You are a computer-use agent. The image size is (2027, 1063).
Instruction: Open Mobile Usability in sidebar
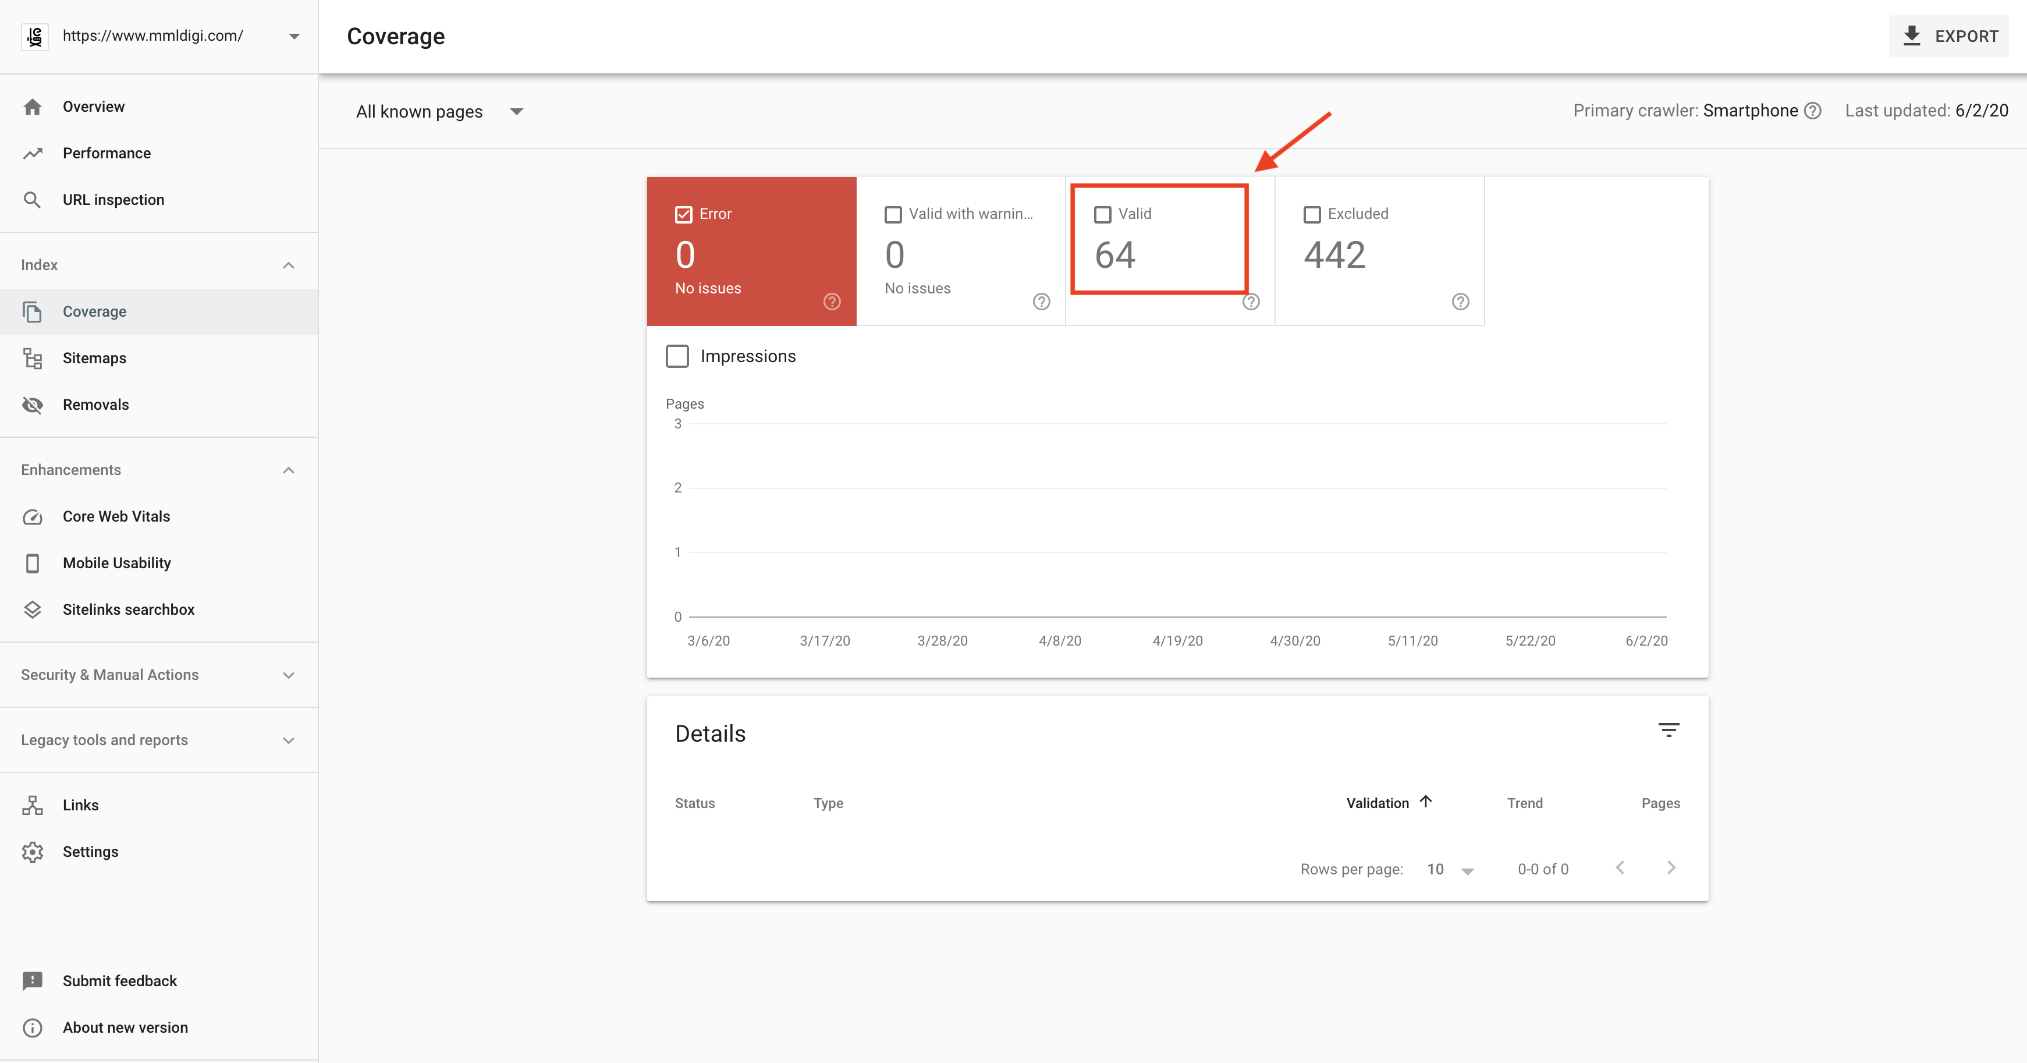(116, 563)
